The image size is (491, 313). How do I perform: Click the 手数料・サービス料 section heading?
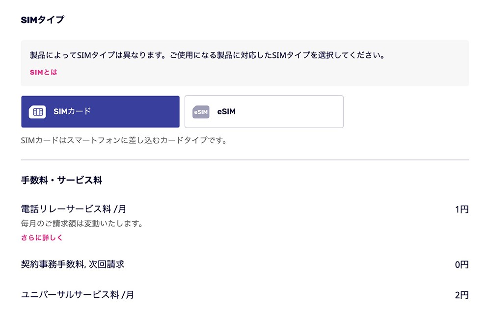[x=60, y=180]
